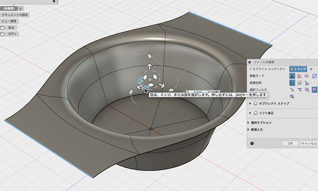Enable the vertex selection filter
The height and width of the screenshot is (191, 318).
pyautogui.click(x=292, y=90)
